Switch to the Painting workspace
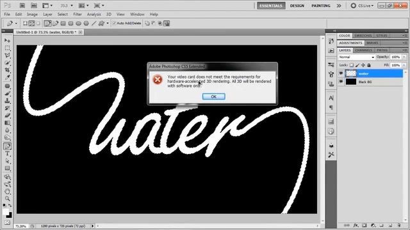 (321, 6)
